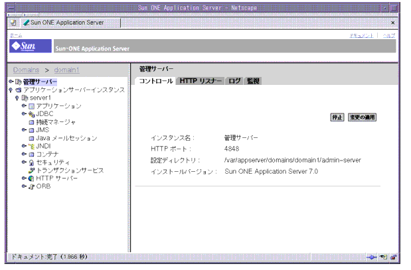Click the 管理サーバー node icon

pyautogui.click(x=18, y=82)
